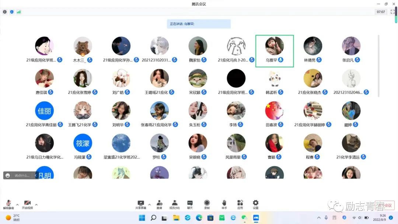Screen dimensions: 398x224
Task: Click the chat input box 说点什么
Action: (x=22, y=176)
